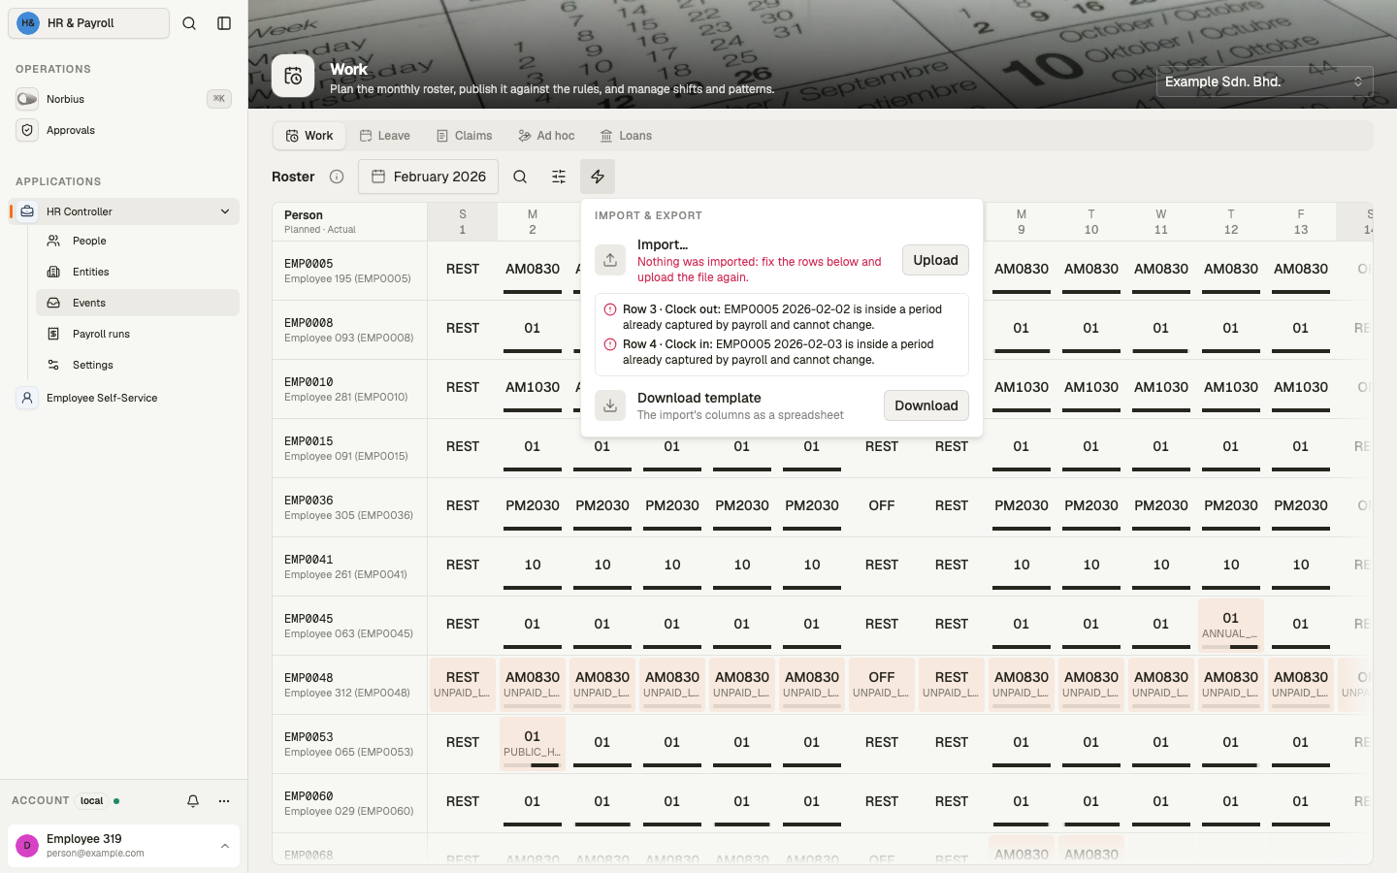Click the search icon in the sidebar header
The width and height of the screenshot is (1397, 873).
[x=189, y=23]
